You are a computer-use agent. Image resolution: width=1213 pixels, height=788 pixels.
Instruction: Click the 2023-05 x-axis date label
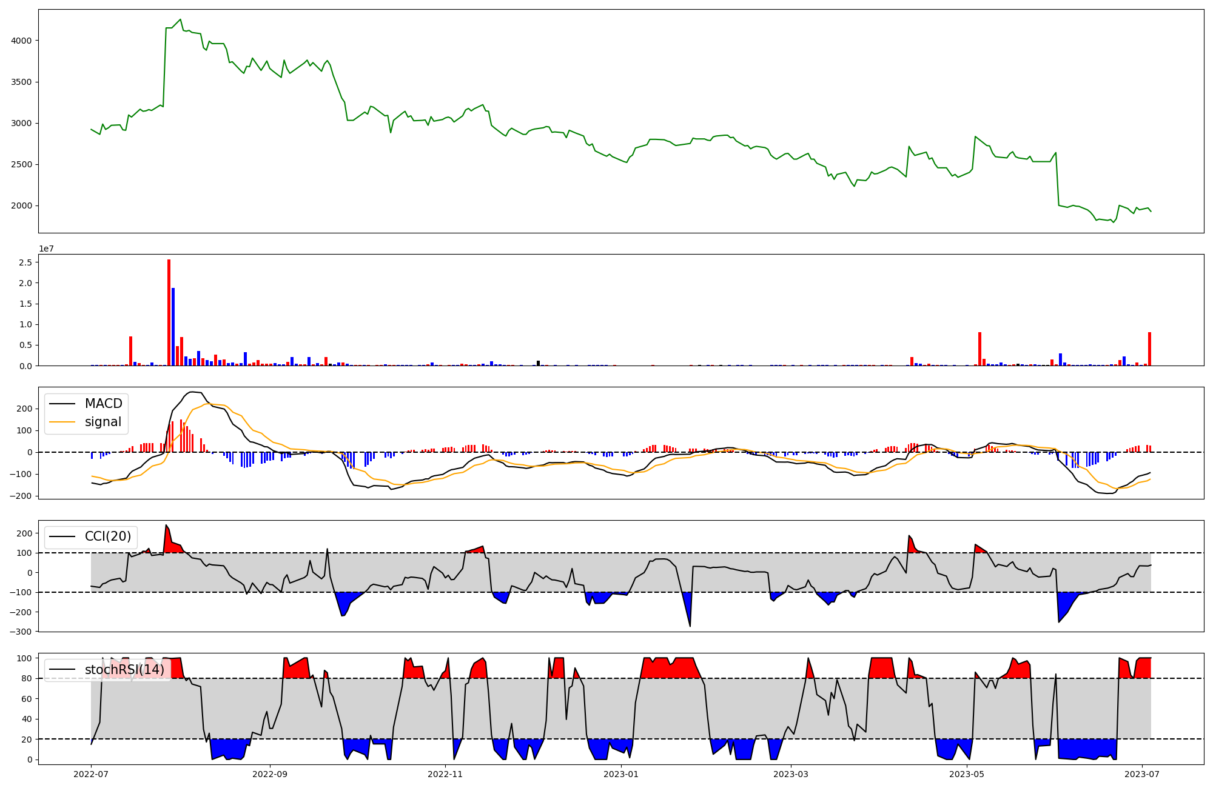(966, 774)
